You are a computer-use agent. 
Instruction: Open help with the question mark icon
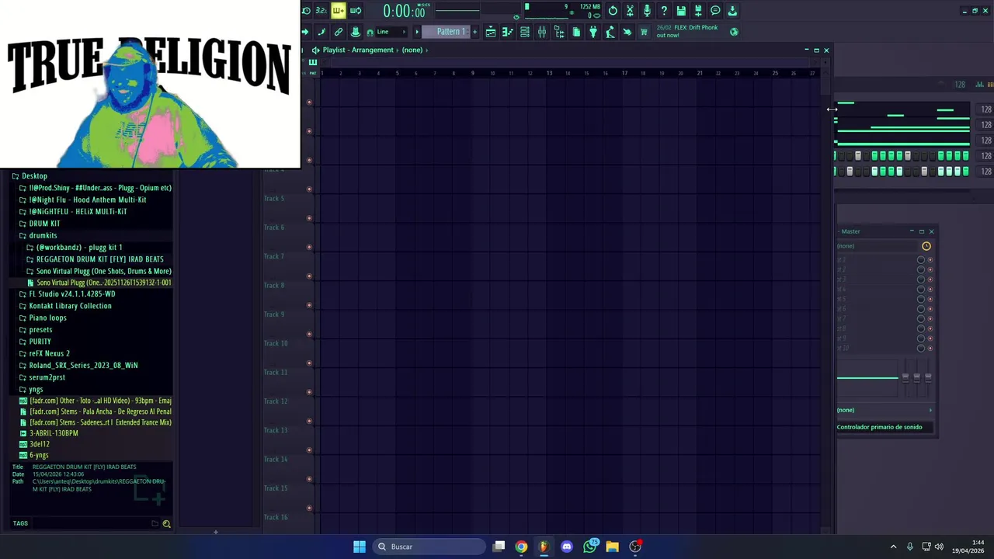click(664, 11)
